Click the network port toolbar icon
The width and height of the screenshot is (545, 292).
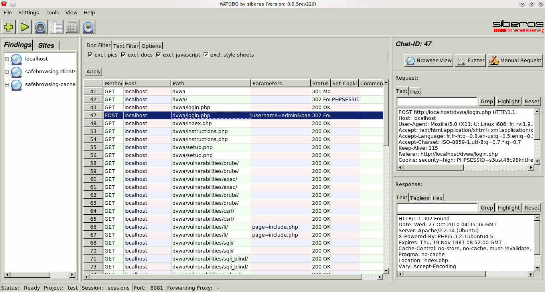pyautogui.click(x=88, y=27)
